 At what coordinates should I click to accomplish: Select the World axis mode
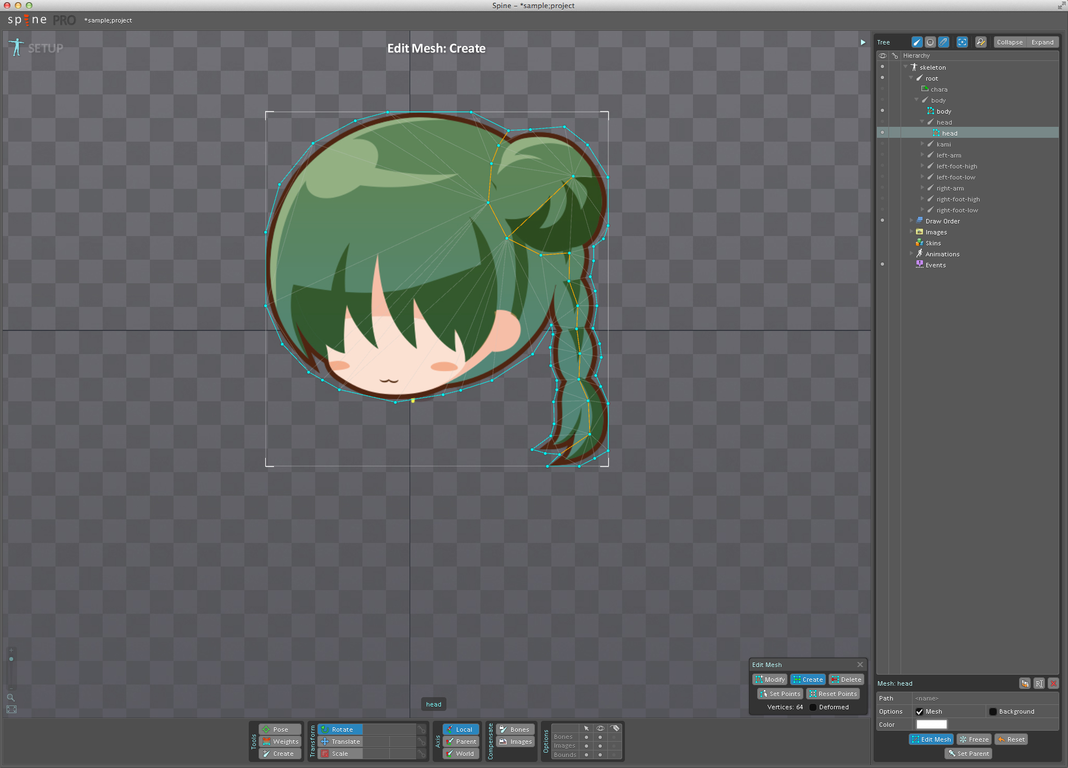461,754
